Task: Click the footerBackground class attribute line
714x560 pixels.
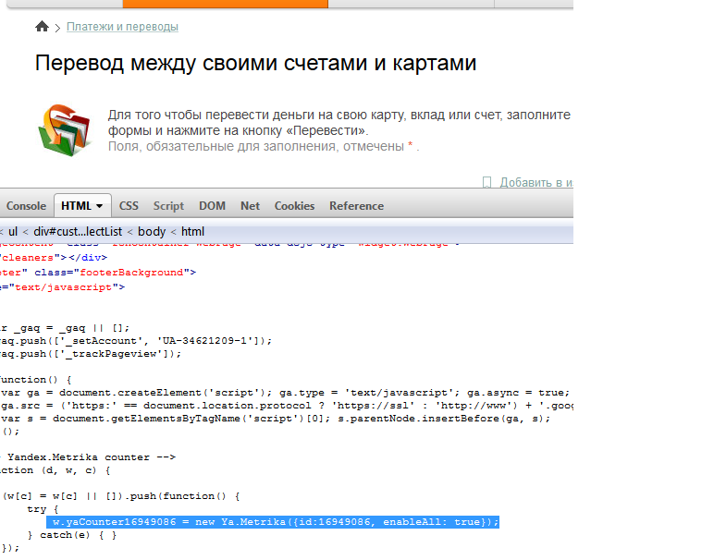Action: (x=98, y=273)
